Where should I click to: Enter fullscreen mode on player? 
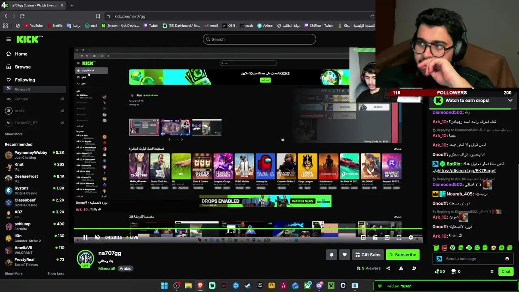coord(399,237)
